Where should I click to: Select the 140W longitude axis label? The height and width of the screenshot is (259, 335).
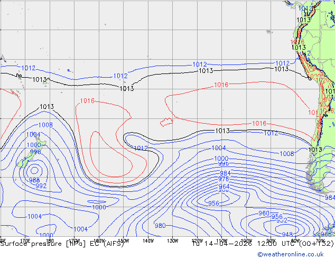tap(148, 241)
